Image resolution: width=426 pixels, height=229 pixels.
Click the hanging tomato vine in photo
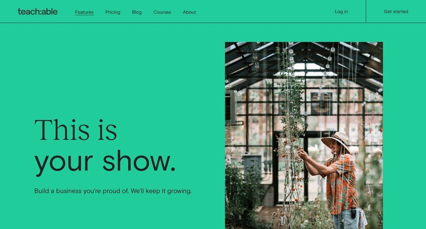(x=290, y=136)
